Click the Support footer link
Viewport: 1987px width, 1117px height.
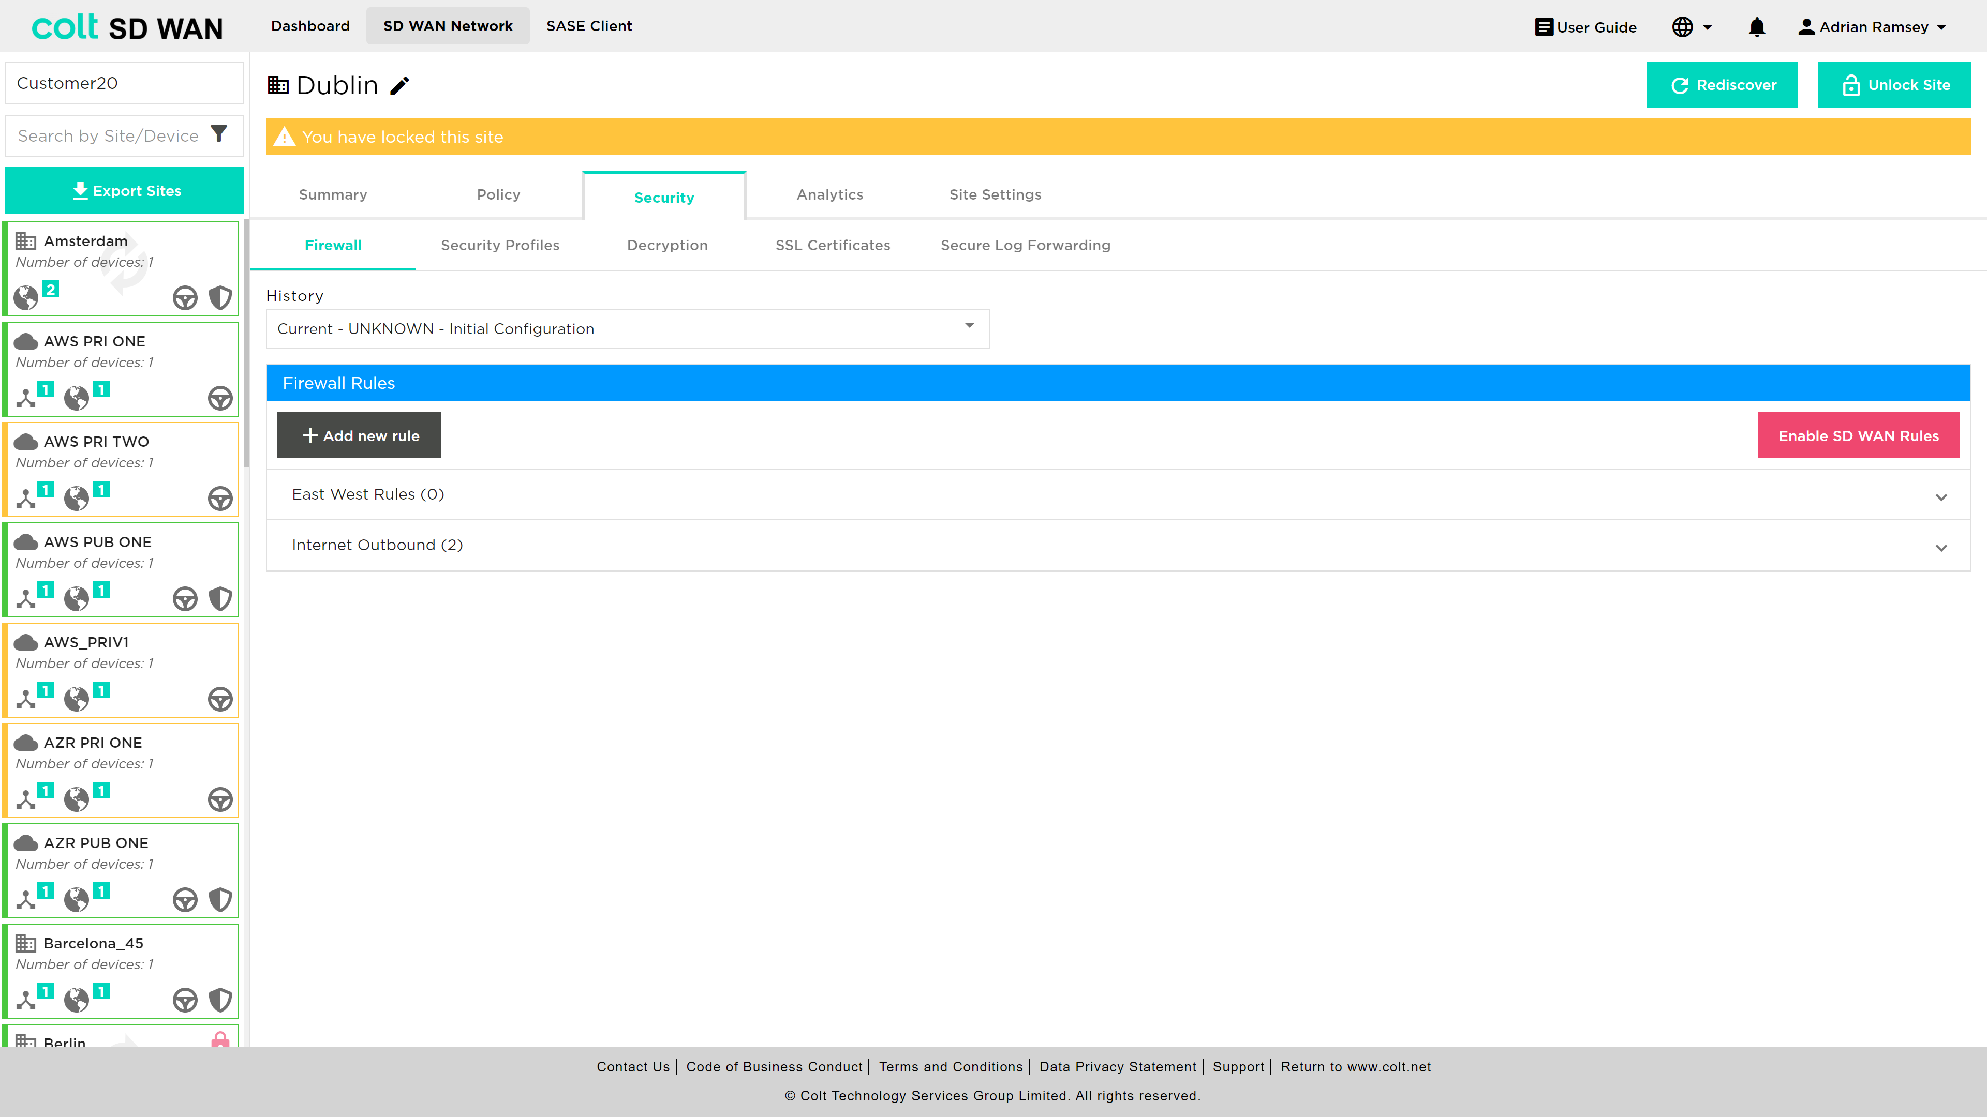pos(1238,1067)
